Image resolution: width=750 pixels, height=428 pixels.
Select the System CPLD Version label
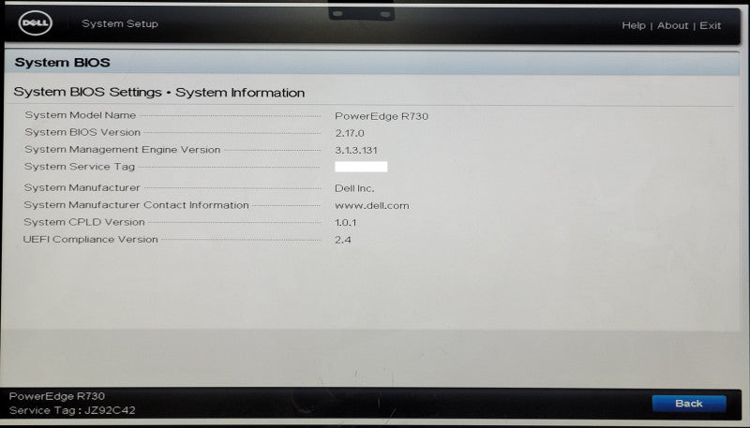tap(83, 222)
